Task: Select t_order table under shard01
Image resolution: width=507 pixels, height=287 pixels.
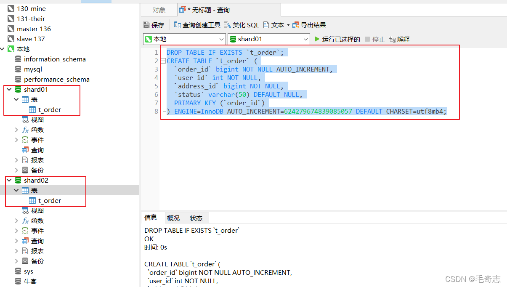Action: (50, 109)
